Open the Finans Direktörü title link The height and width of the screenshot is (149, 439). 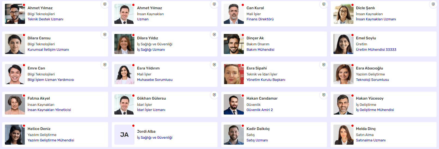(x=260, y=19)
